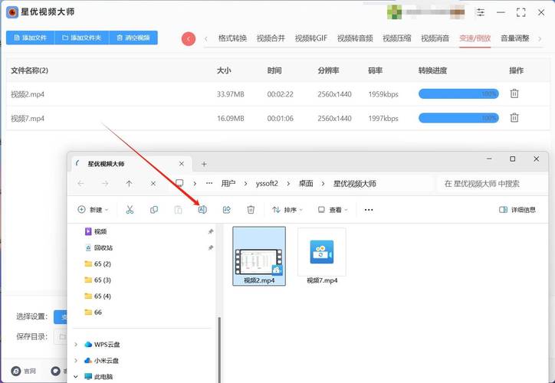Select the 变速/倒放 tab
The image size is (555, 383).
click(x=475, y=38)
